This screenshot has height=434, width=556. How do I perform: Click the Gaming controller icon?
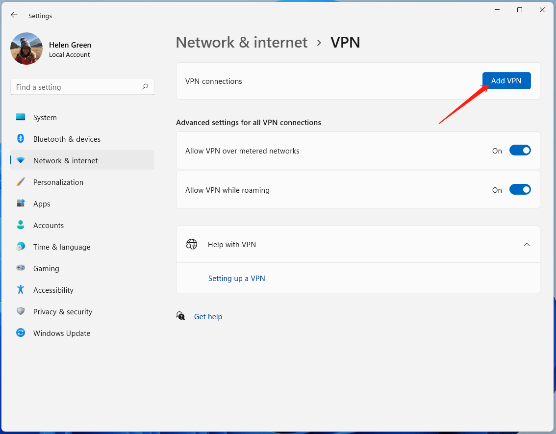coord(21,268)
